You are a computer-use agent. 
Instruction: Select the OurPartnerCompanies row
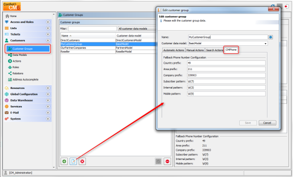coord(108,48)
